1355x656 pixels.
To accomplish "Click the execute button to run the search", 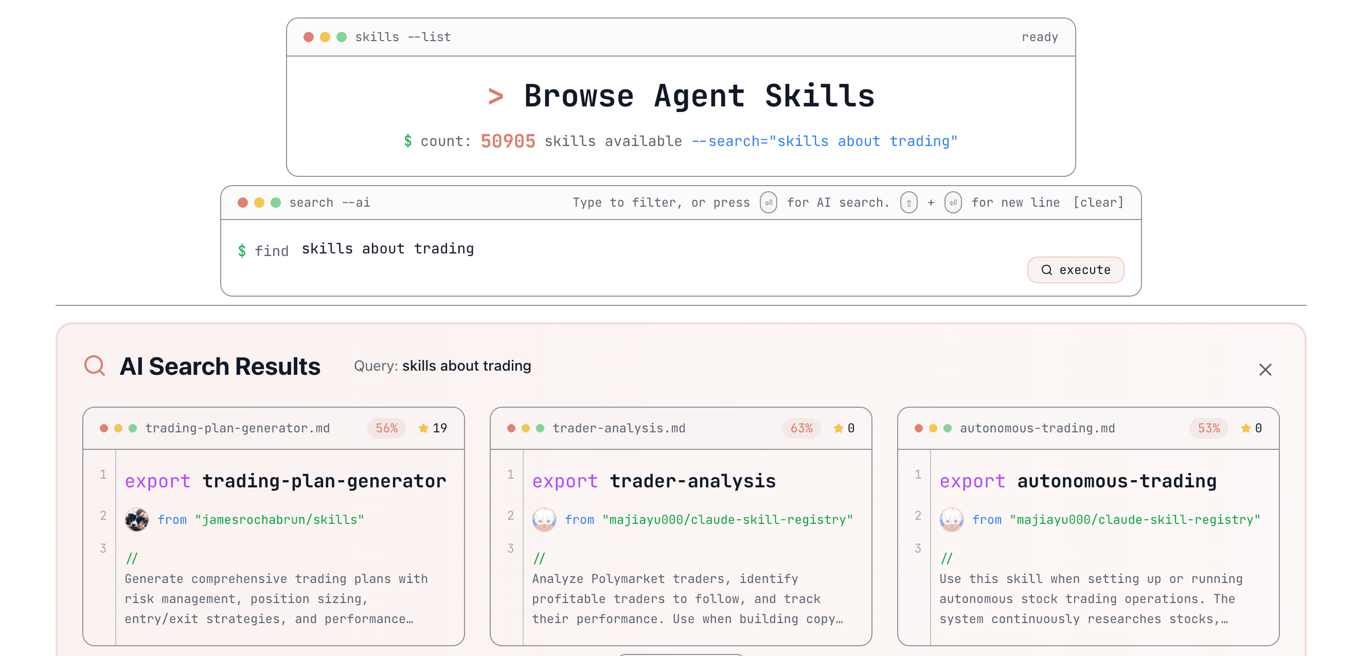I will (1076, 270).
